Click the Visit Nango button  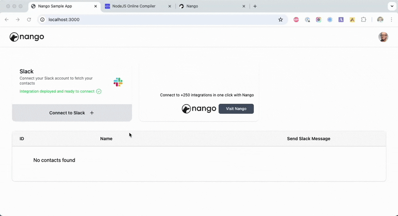click(236, 109)
